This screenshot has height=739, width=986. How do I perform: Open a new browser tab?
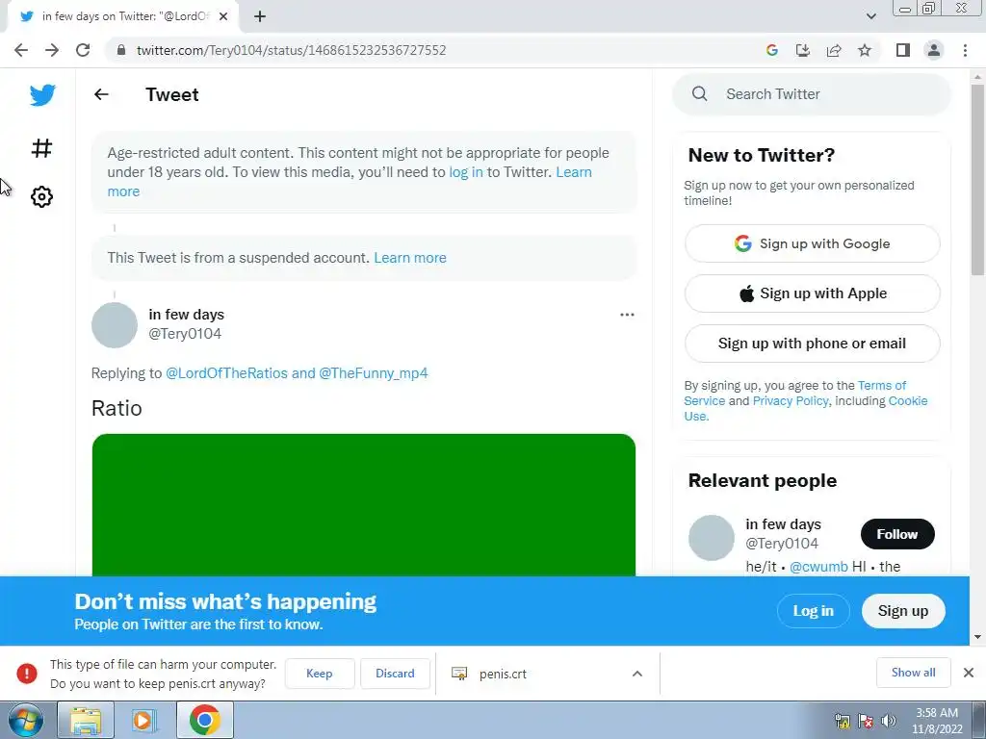point(260,16)
